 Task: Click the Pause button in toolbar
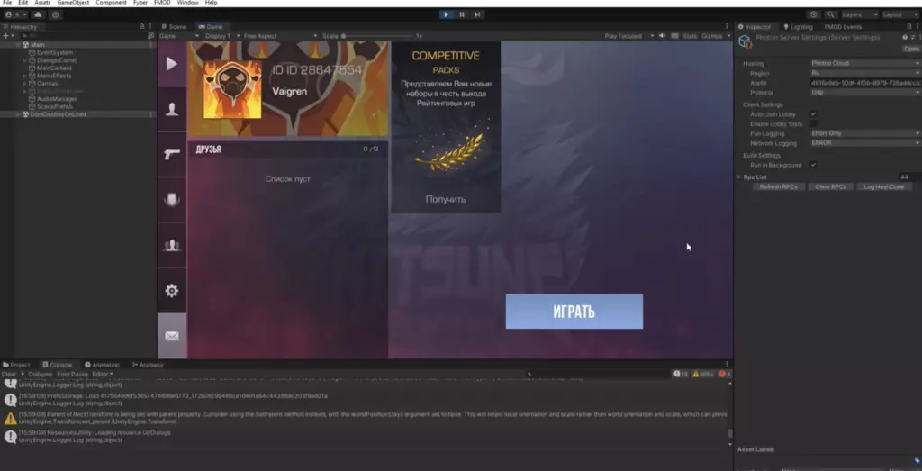462,14
